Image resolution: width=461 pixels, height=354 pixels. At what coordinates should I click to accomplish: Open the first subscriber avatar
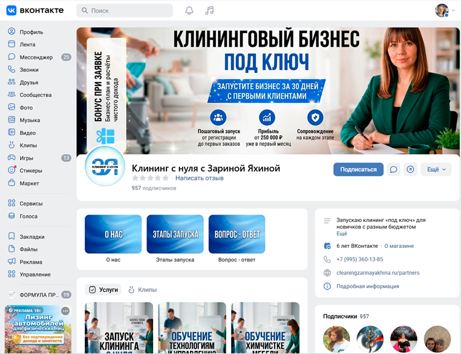(336, 339)
